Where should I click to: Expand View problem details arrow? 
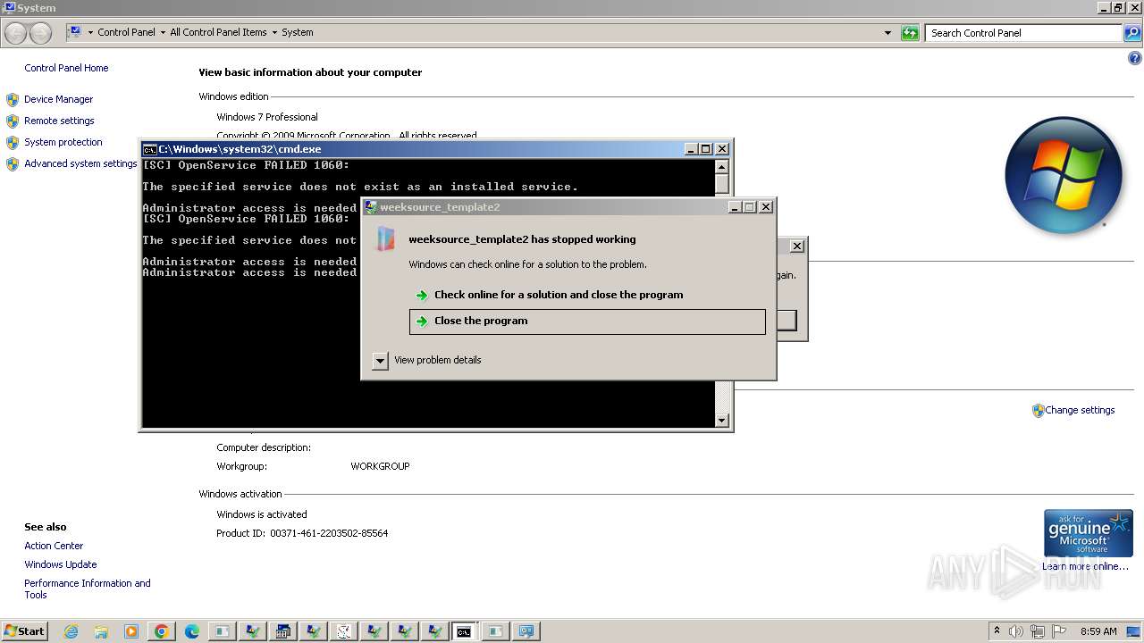(x=380, y=360)
